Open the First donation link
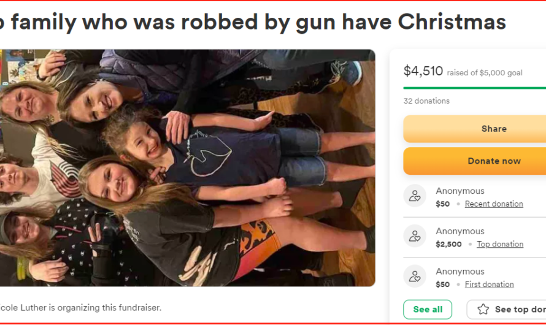Viewport: 546px width, 325px height. (489, 285)
